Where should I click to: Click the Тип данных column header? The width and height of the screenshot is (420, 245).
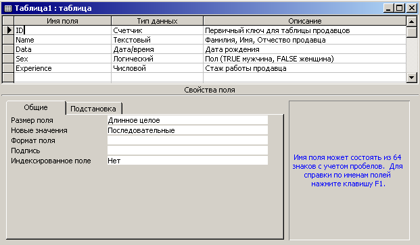pyautogui.click(x=157, y=21)
